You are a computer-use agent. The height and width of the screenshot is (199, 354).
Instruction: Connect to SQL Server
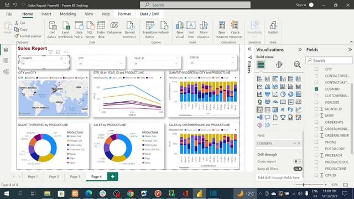tap(90, 29)
